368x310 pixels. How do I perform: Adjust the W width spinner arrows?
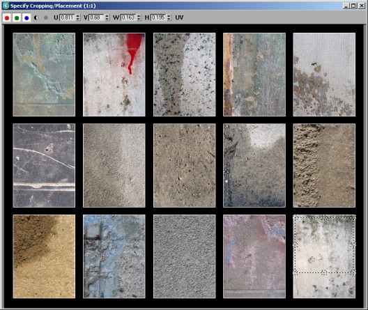click(139, 17)
